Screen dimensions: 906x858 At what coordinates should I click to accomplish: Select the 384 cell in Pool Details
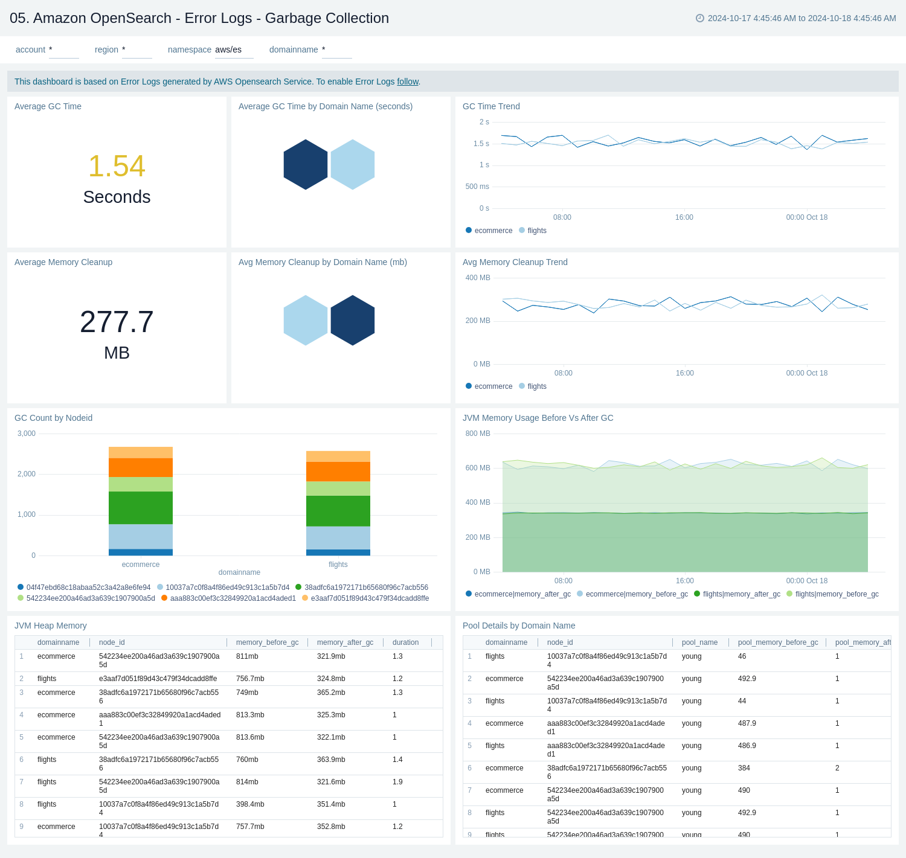pos(744,768)
